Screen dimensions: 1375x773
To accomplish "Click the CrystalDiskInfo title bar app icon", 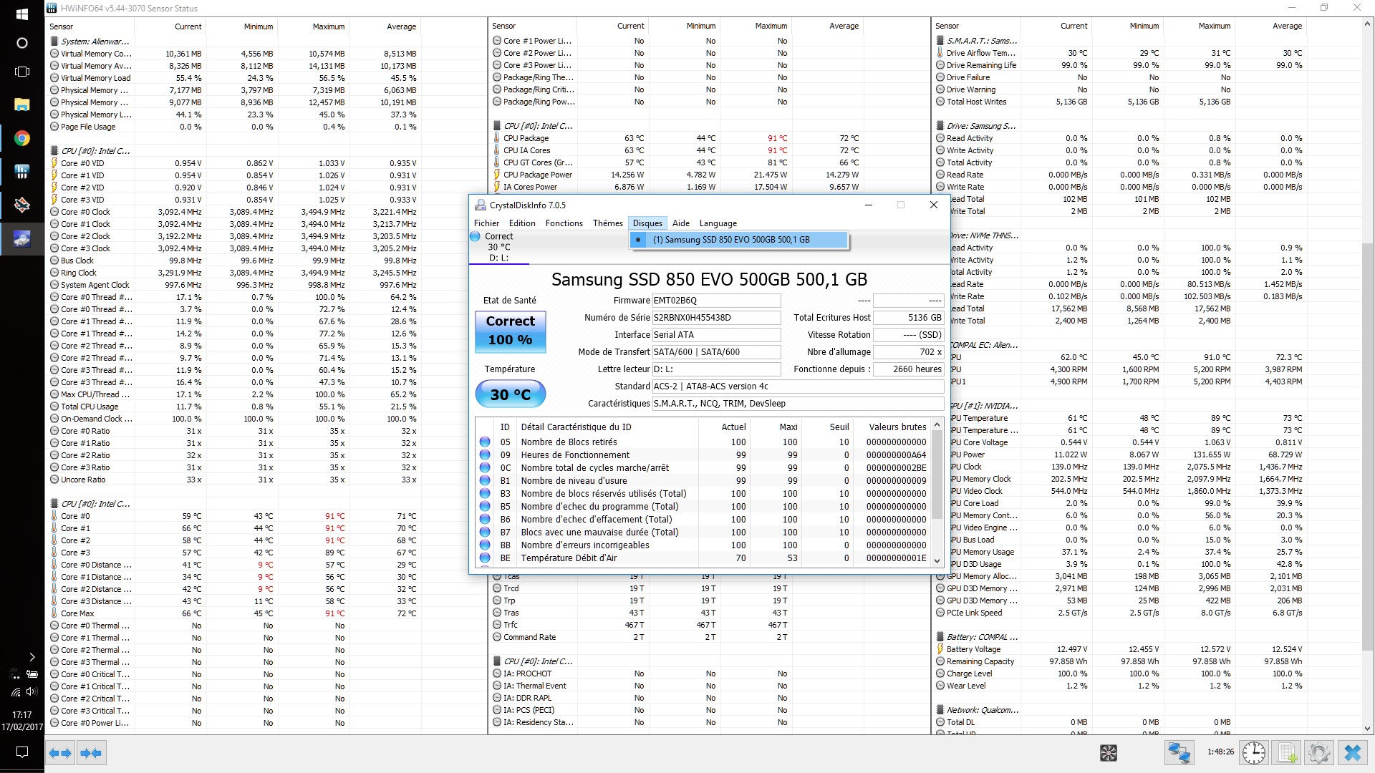I will (481, 205).
